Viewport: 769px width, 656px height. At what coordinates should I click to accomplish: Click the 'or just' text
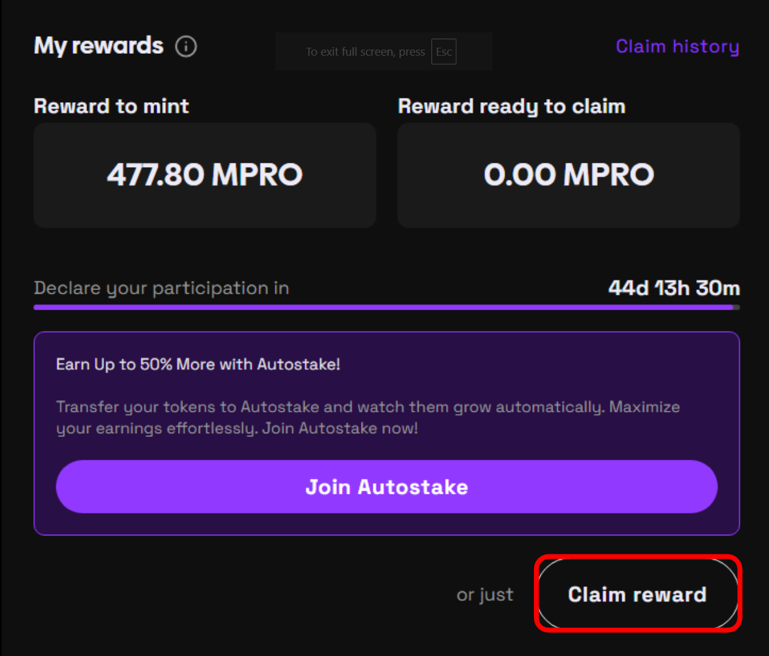coord(485,595)
